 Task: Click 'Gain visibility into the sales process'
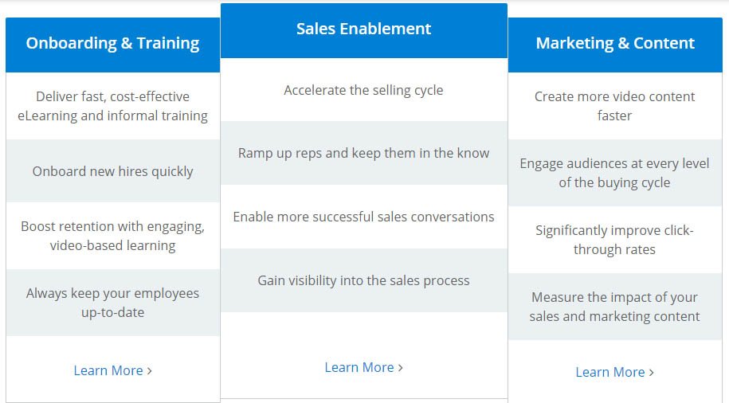(363, 280)
